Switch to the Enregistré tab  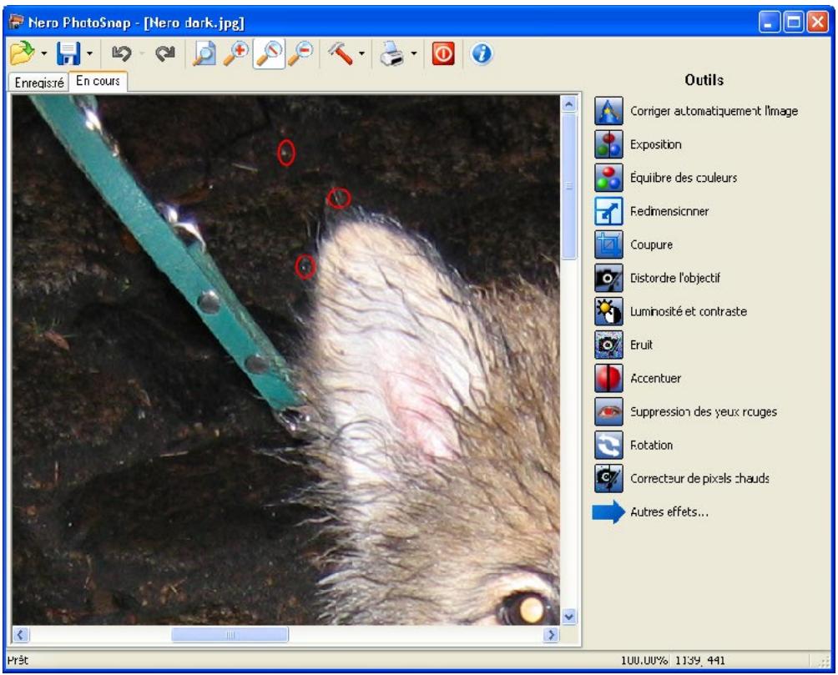pyautogui.click(x=39, y=83)
